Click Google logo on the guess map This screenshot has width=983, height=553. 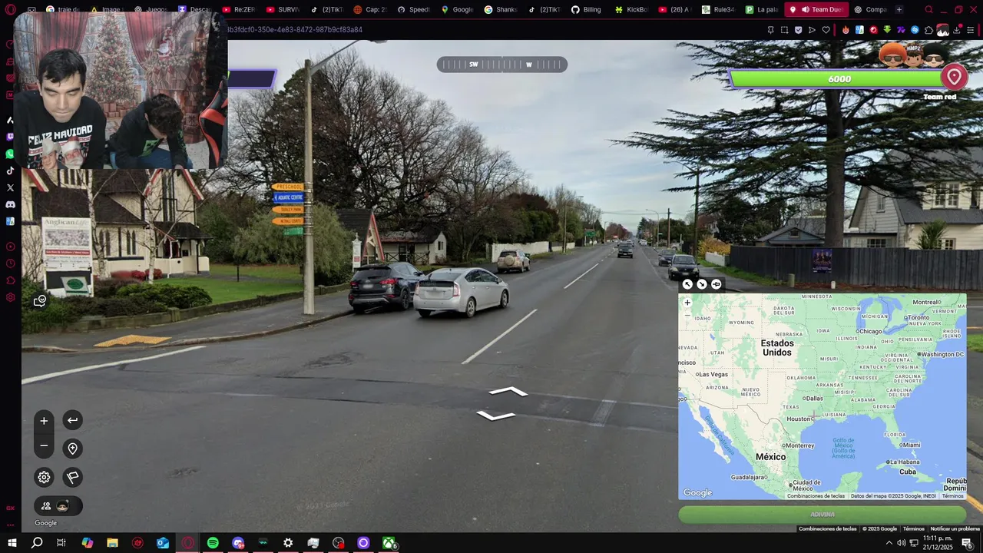(698, 493)
